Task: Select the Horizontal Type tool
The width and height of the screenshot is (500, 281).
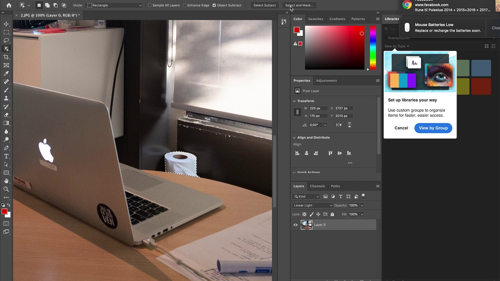Action: pyautogui.click(x=6, y=156)
